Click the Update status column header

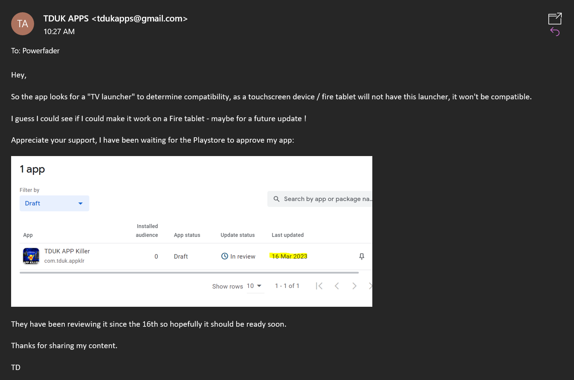tap(238, 235)
